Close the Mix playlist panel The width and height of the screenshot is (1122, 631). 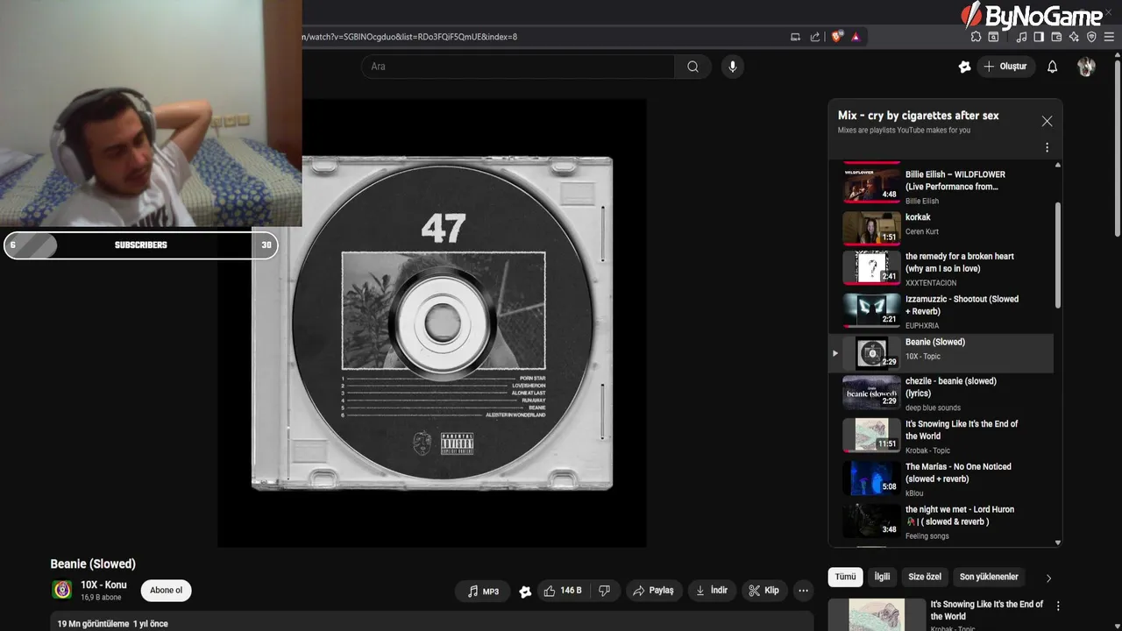click(x=1047, y=121)
